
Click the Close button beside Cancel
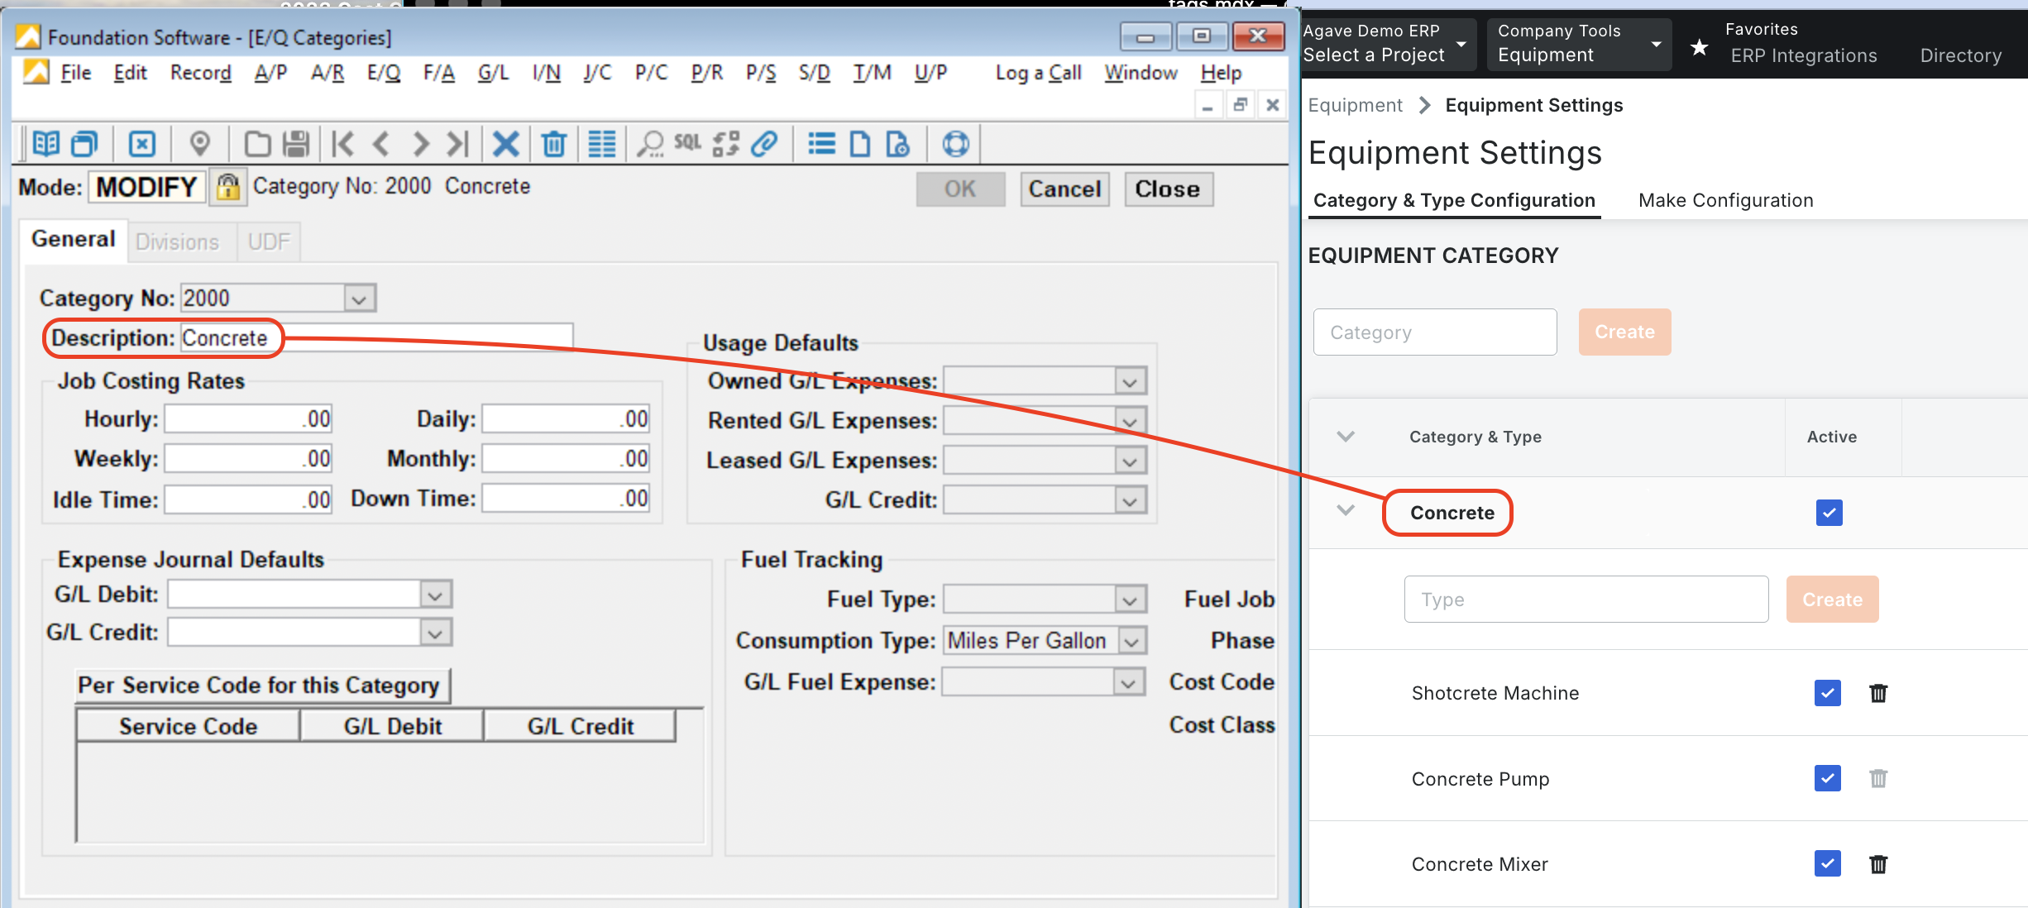(x=1168, y=189)
